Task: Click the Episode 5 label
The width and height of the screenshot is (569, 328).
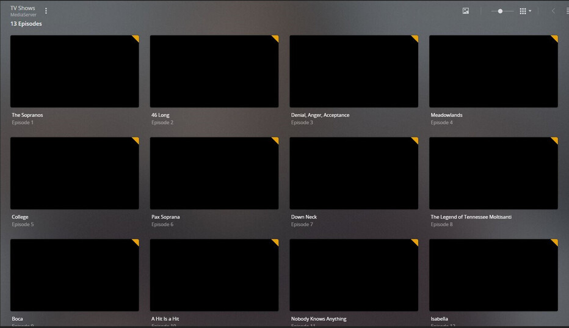Action: tap(23, 225)
